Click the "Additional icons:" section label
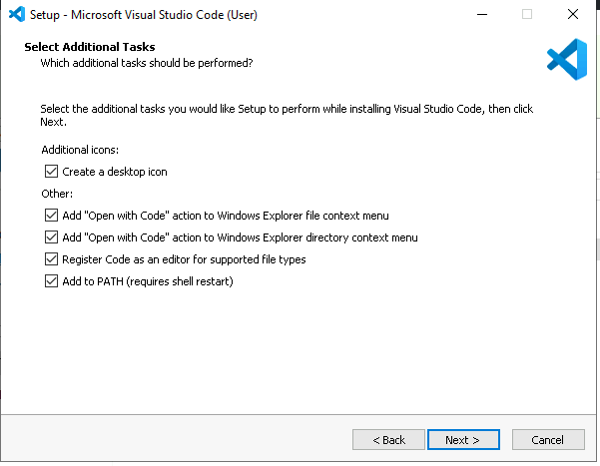This screenshot has width=600, height=466. 80,149
